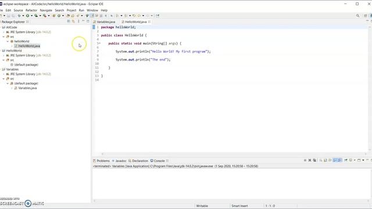Viewport: 372px width, 209px height.
Task: Open the Navigate menu
Action: point(46,10)
